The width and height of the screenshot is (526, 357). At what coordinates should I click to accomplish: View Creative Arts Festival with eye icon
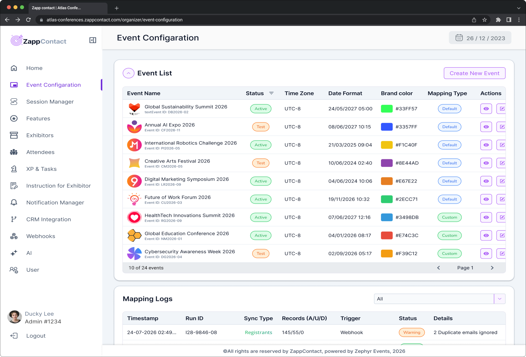486,163
